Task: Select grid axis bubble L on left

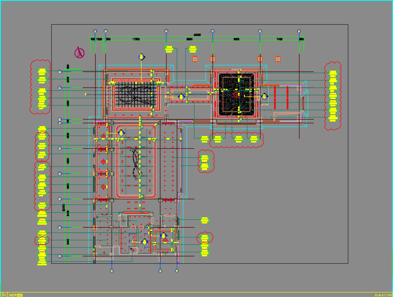Action: pos(59,87)
